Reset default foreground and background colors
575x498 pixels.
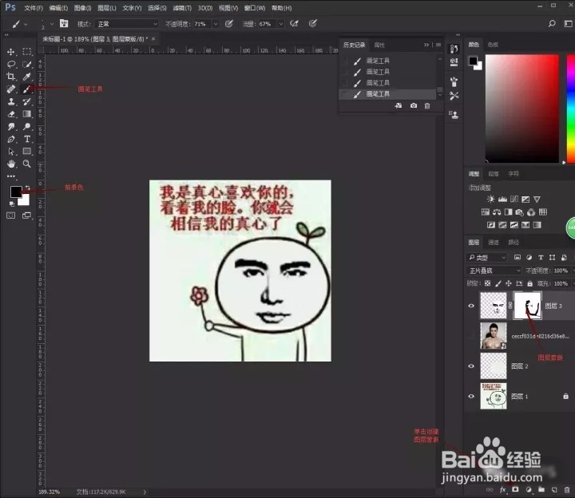click(x=12, y=204)
